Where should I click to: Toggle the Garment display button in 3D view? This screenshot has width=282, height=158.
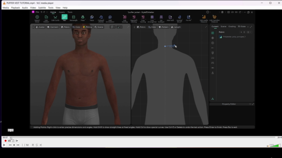point(53,27)
